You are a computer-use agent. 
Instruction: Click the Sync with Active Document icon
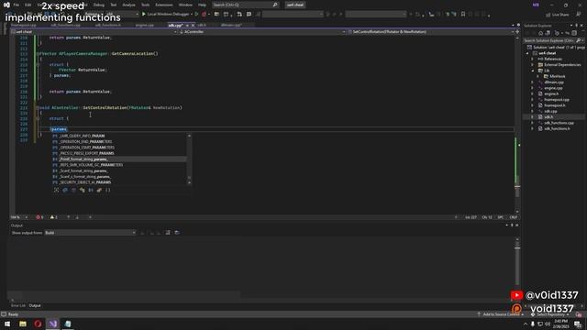point(568,33)
